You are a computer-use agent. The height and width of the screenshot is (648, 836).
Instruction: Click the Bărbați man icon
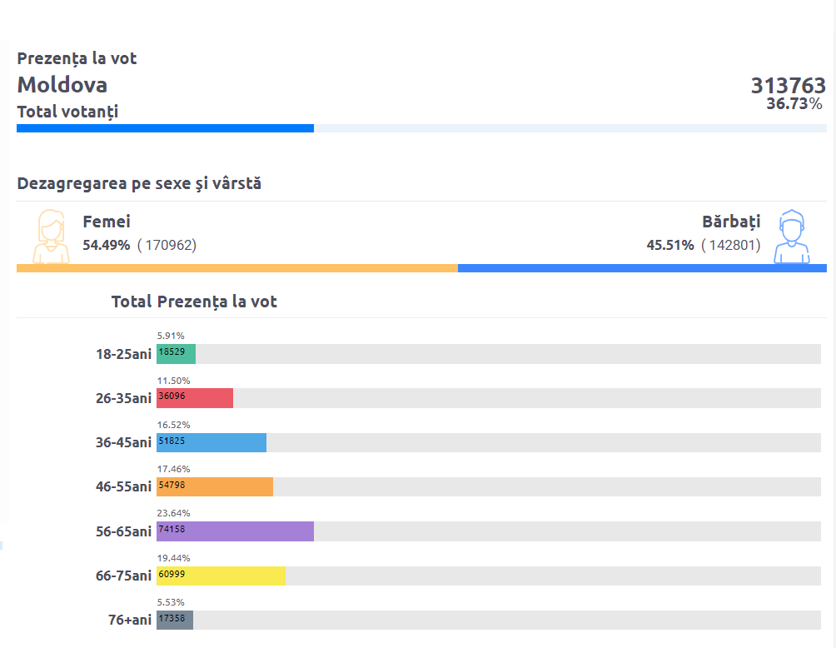[792, 237]
